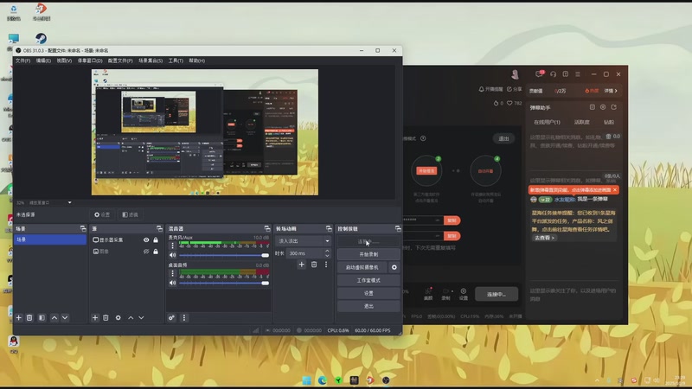The width and height of the screenshot is (692, 389).
Task: Toggle lock on the image source
Action: pyautogui.click(x=156, y=252)
